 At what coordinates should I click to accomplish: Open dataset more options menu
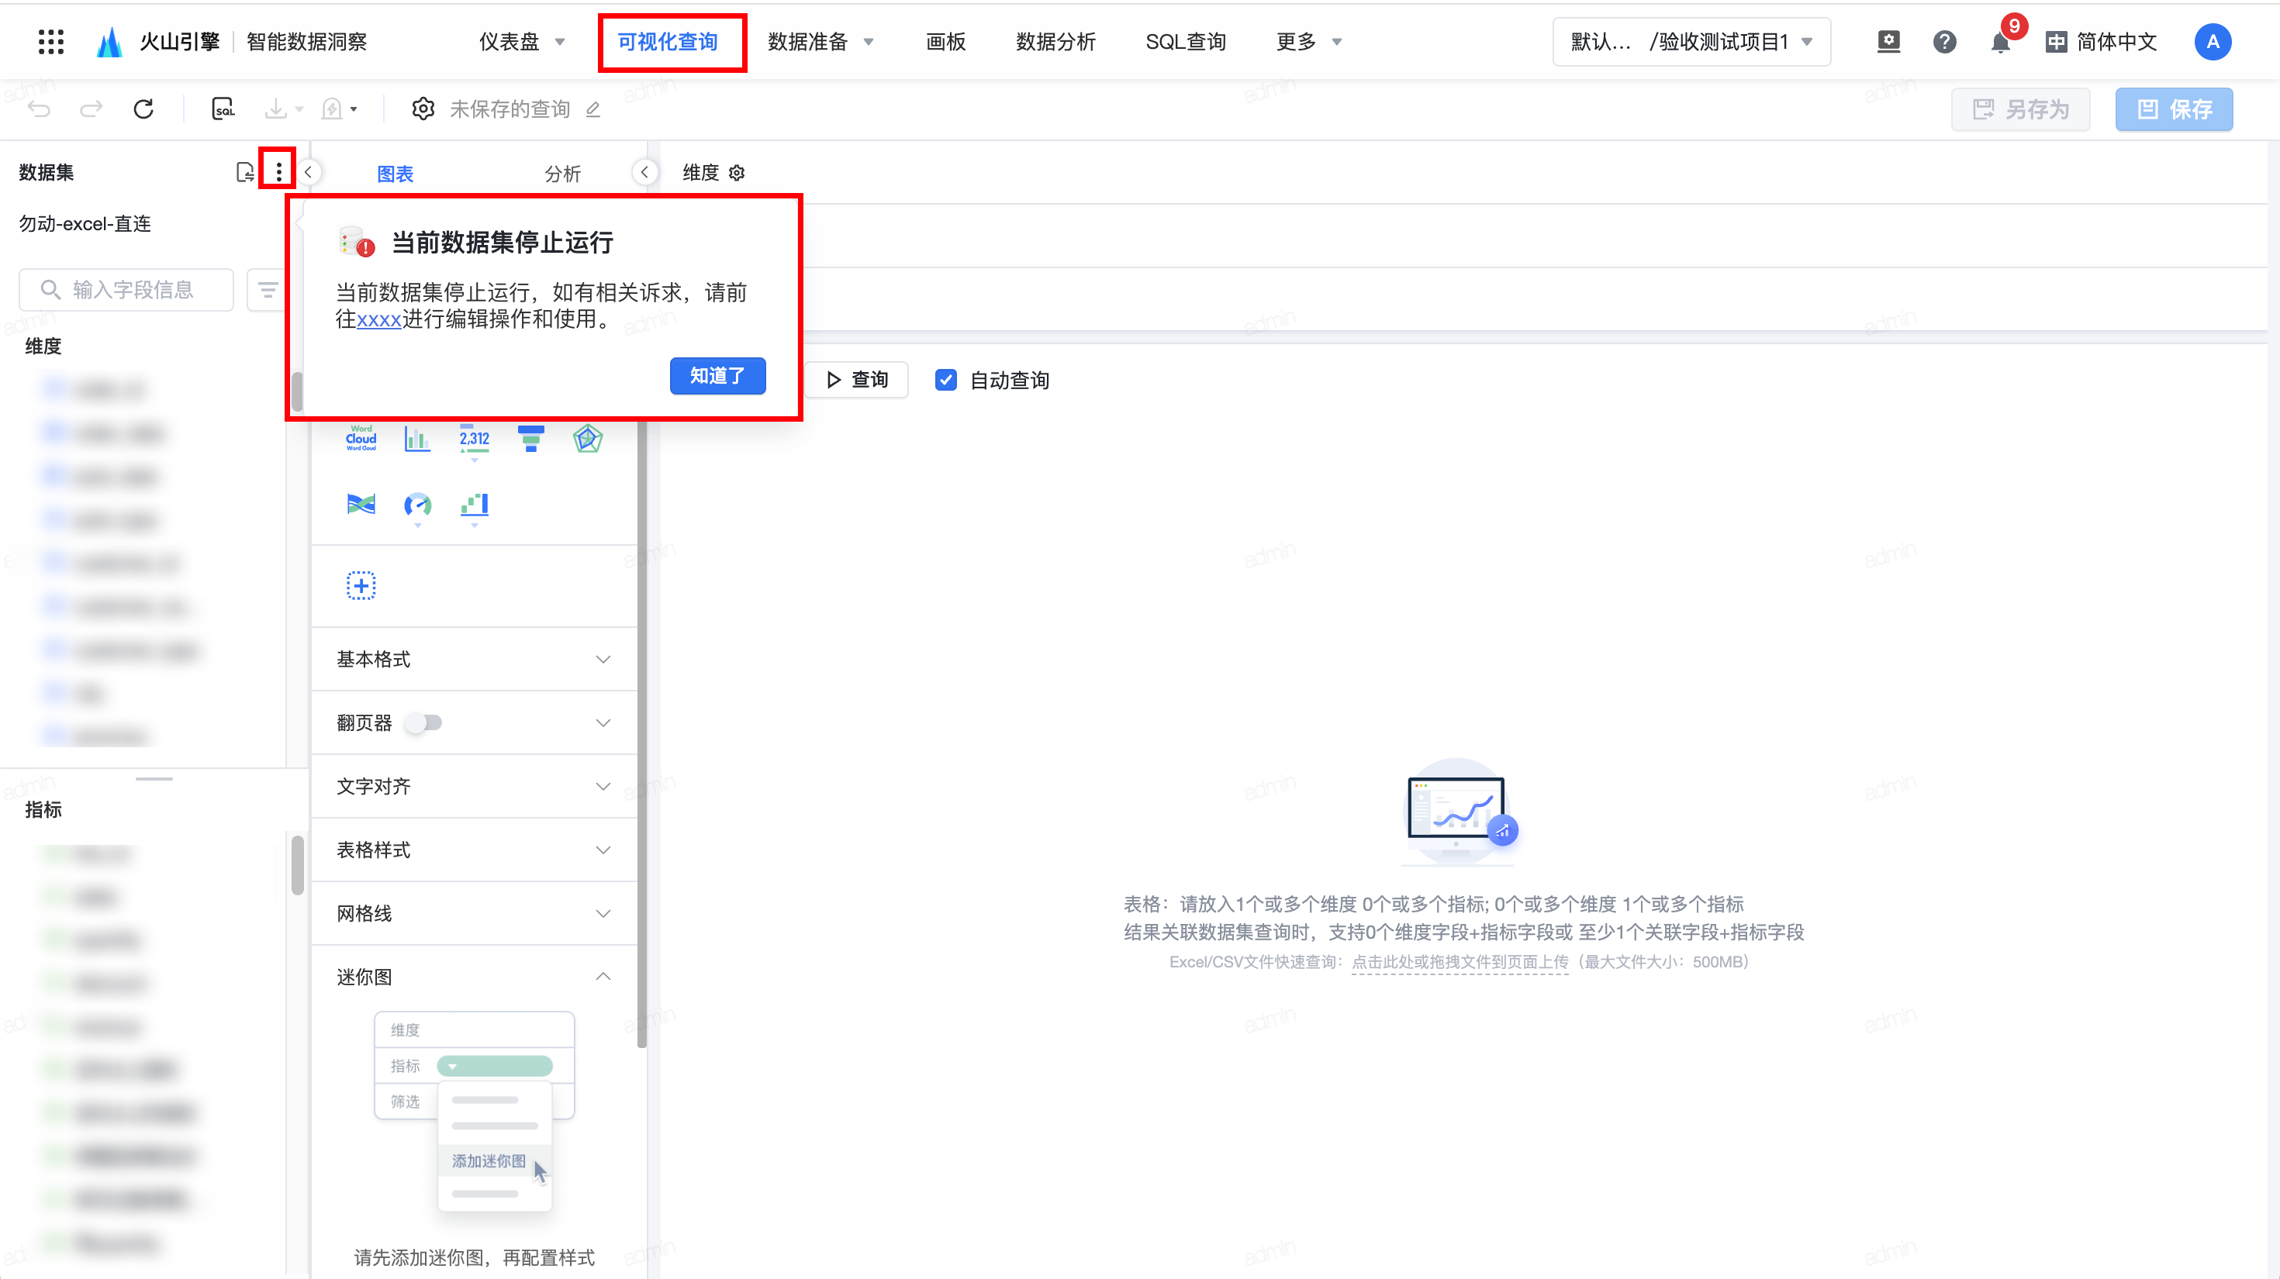coord(279,171)
